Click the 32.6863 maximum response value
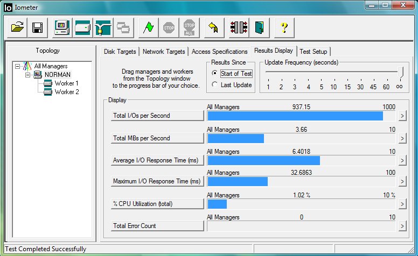 [x=301, y=173]
